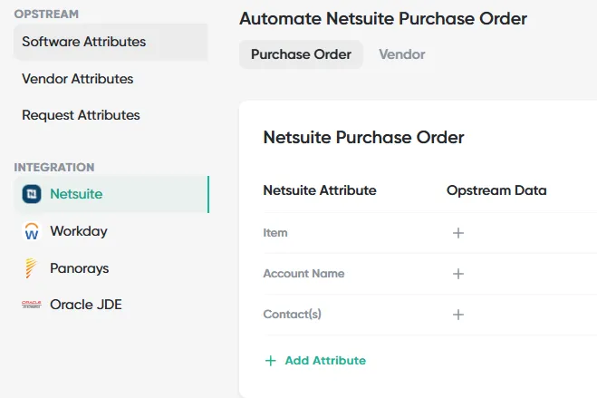The width and height of the screenshot is (597, 398).
Task: Click the INTEGRATION sidebar section heading
Action: click(54, 167)
